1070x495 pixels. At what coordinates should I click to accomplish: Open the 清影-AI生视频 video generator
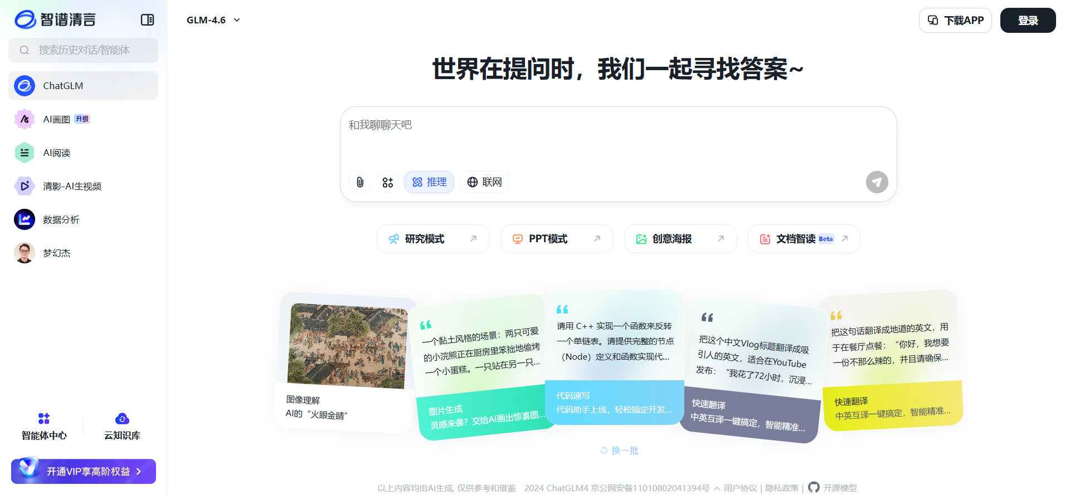[x=72, y=186]
